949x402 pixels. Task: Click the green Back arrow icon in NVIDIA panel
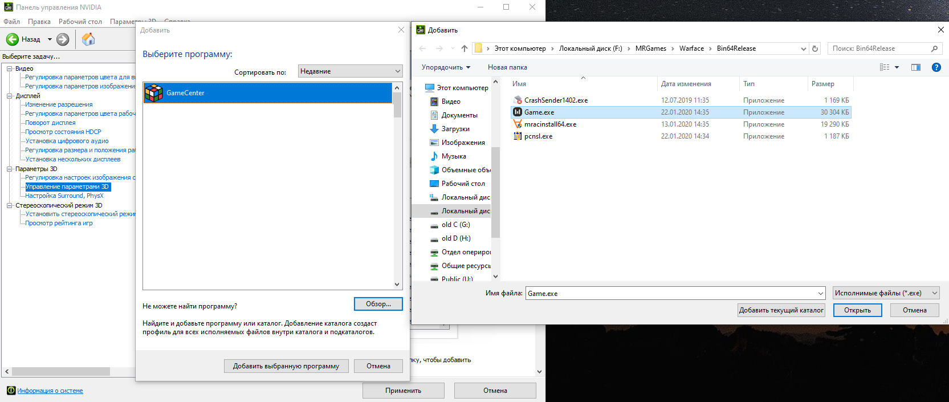click(x=13, y=39)
